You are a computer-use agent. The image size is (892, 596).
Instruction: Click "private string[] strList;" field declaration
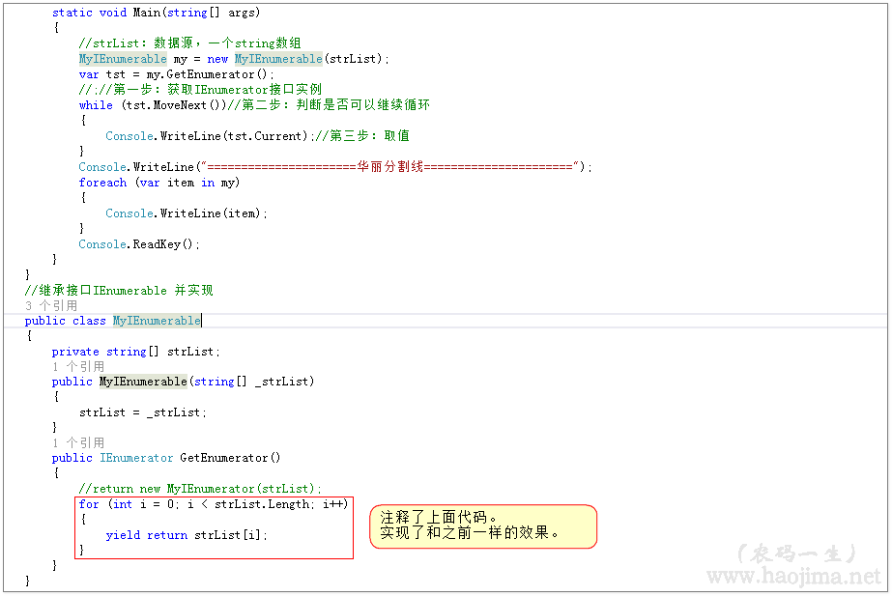click(135, 352)
